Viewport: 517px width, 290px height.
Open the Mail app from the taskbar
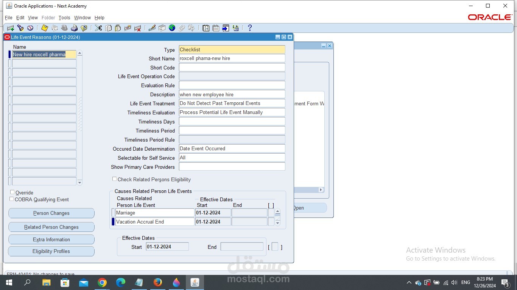pyautogui.click(x=83, y=282)
